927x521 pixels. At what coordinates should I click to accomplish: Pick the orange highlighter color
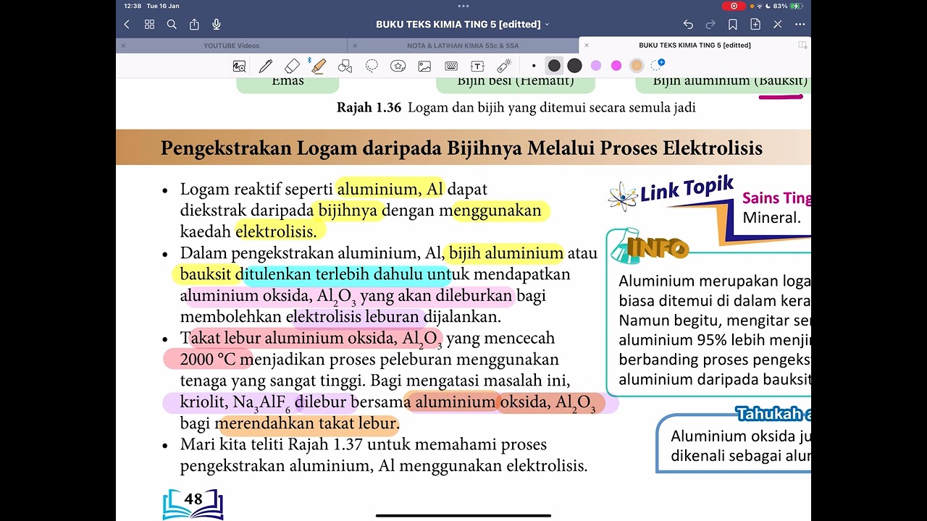point(637,66)
